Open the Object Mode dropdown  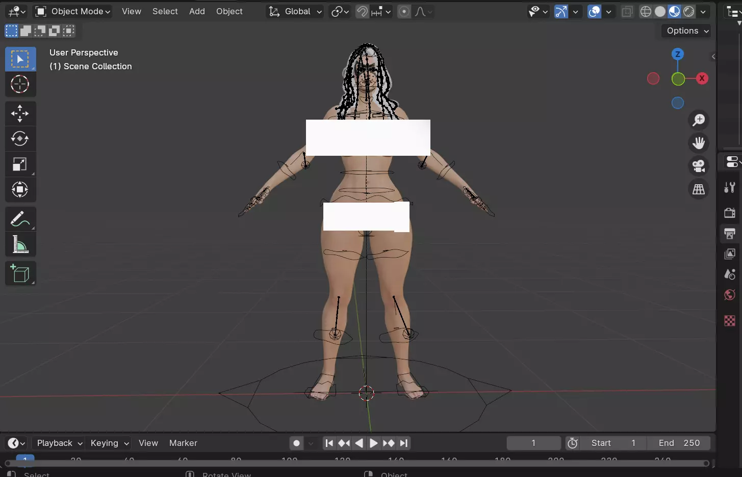(72, 11)
